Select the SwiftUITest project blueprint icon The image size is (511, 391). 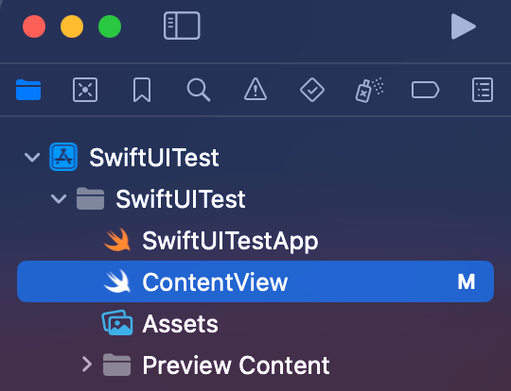point(63,157)
